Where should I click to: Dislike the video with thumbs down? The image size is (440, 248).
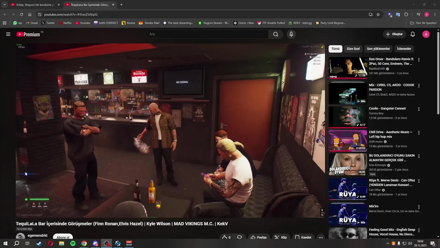point(240,237)
